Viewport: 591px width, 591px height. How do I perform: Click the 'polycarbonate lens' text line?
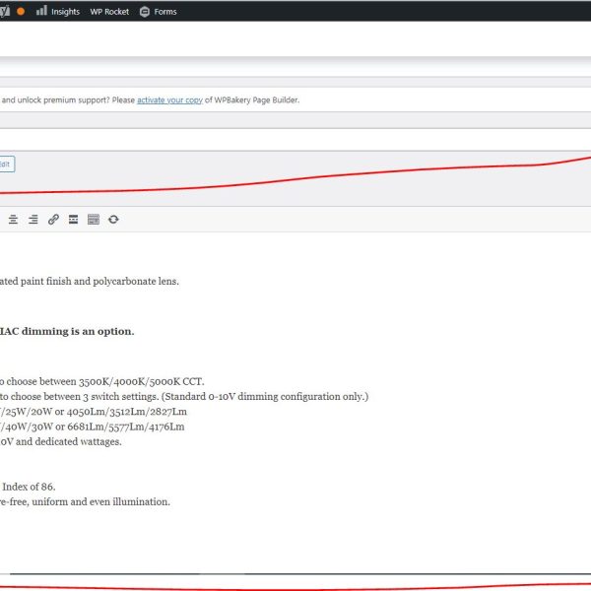coord(89,280)
